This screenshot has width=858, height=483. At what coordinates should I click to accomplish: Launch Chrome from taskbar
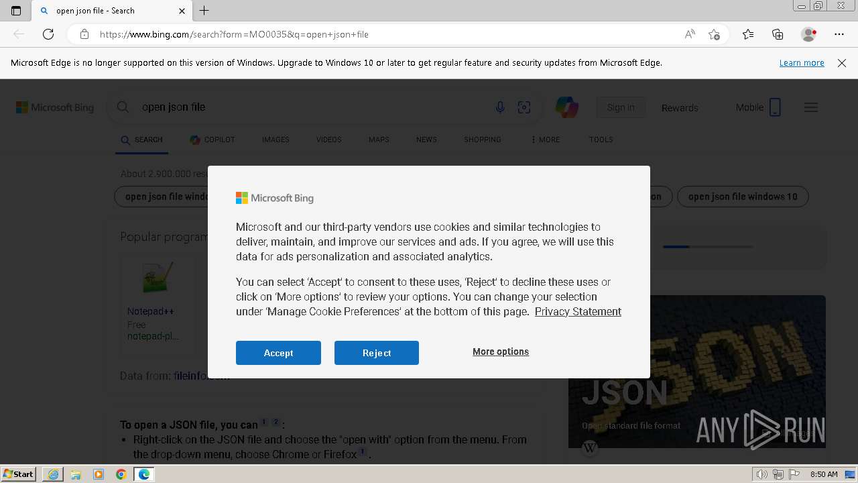tap(121, 474)
